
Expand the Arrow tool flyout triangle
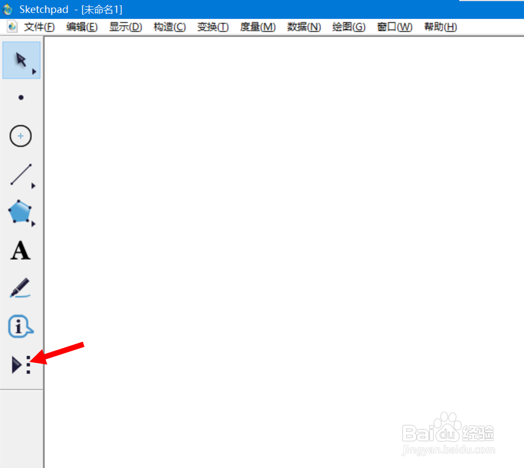click(x=34, y=72)
